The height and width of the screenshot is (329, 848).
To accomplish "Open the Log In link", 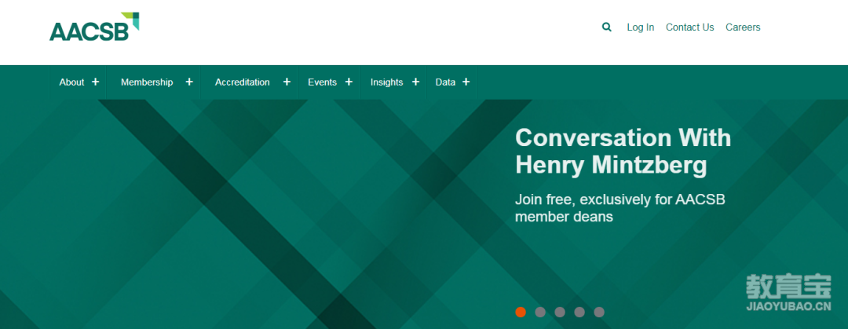I will point(641,27).
